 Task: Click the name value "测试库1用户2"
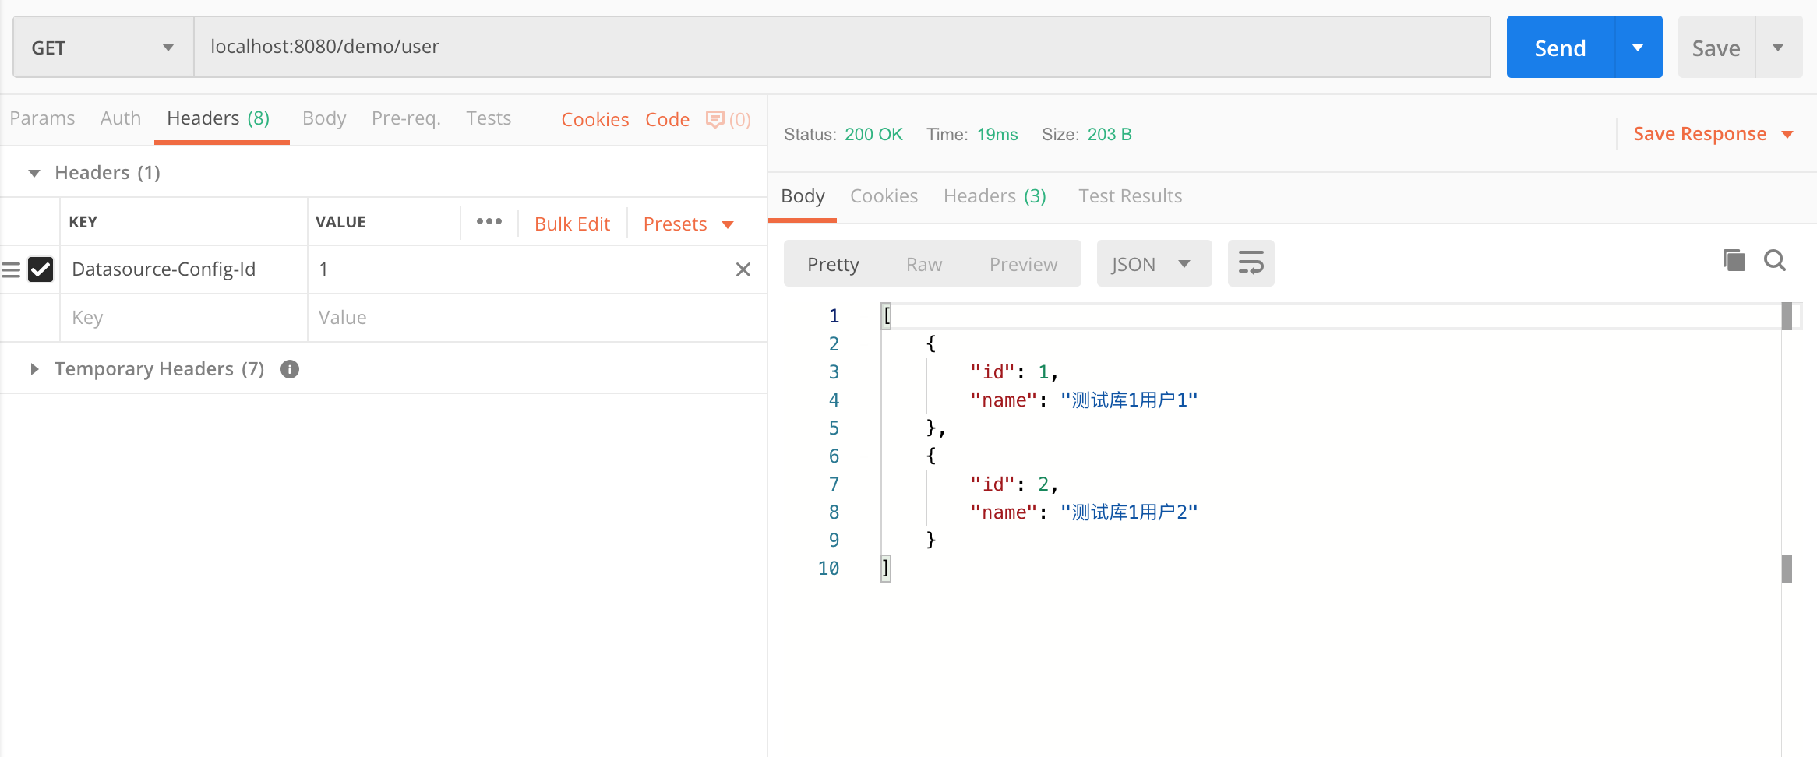click(x=1129, y=512)
